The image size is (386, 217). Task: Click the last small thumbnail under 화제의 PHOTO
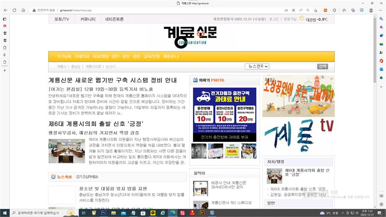point(248,151)
